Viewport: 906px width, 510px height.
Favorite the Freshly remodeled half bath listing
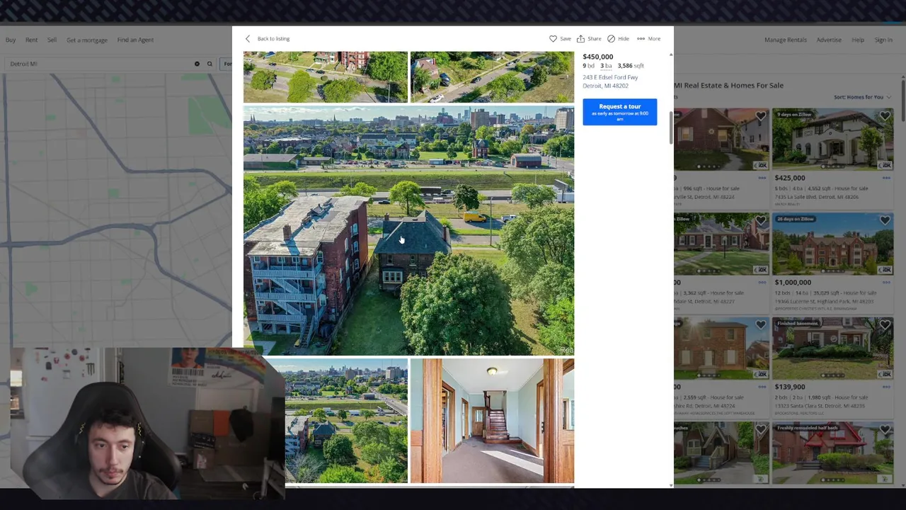[x=885, y=430]
